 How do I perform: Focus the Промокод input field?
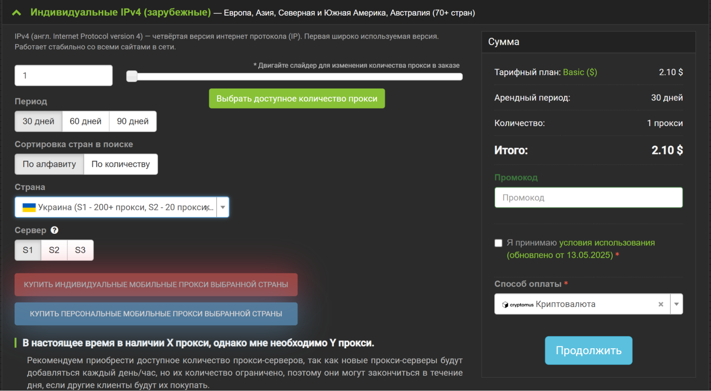point(588,197)
